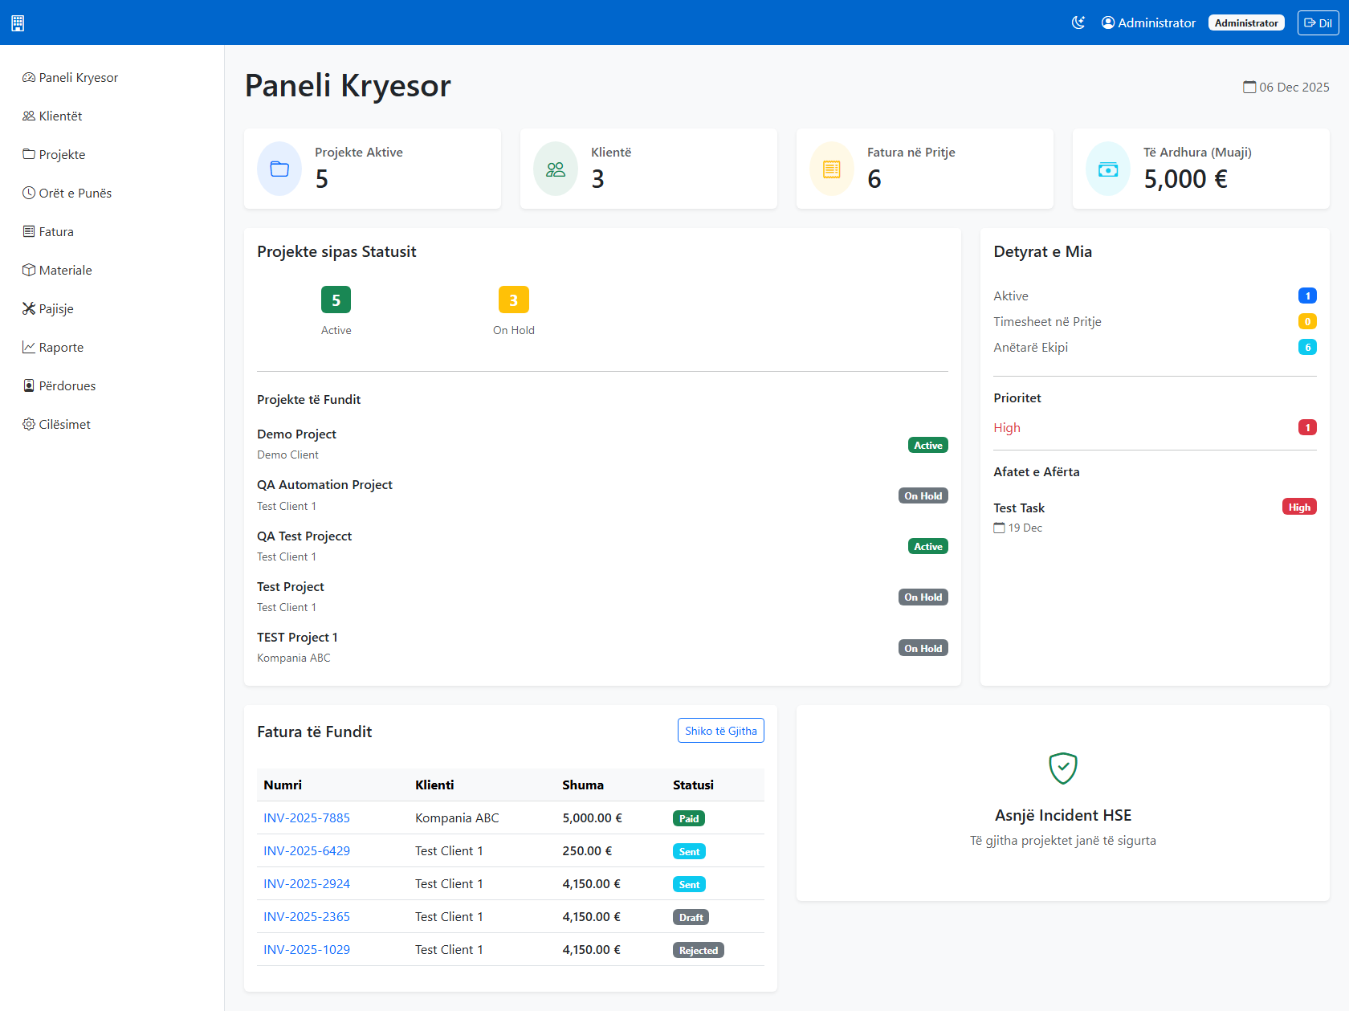Click the calendar icon next to 06 Dec 2025
The height and width of the screenshot is (1011, 1349).
[1251, 86]
